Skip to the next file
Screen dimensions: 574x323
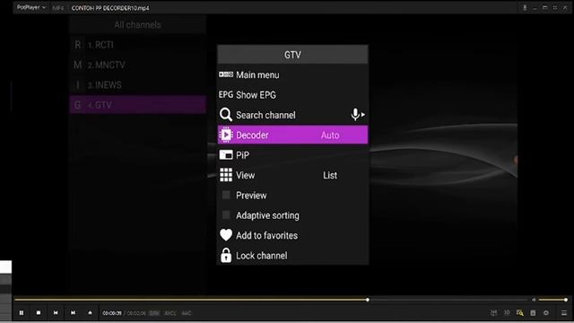point(73,313)
